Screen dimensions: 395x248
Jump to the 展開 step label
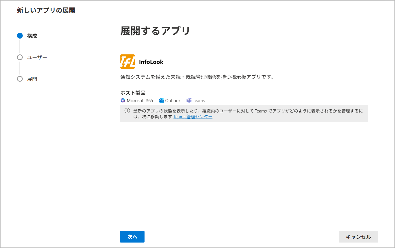(x=32, y=79)
